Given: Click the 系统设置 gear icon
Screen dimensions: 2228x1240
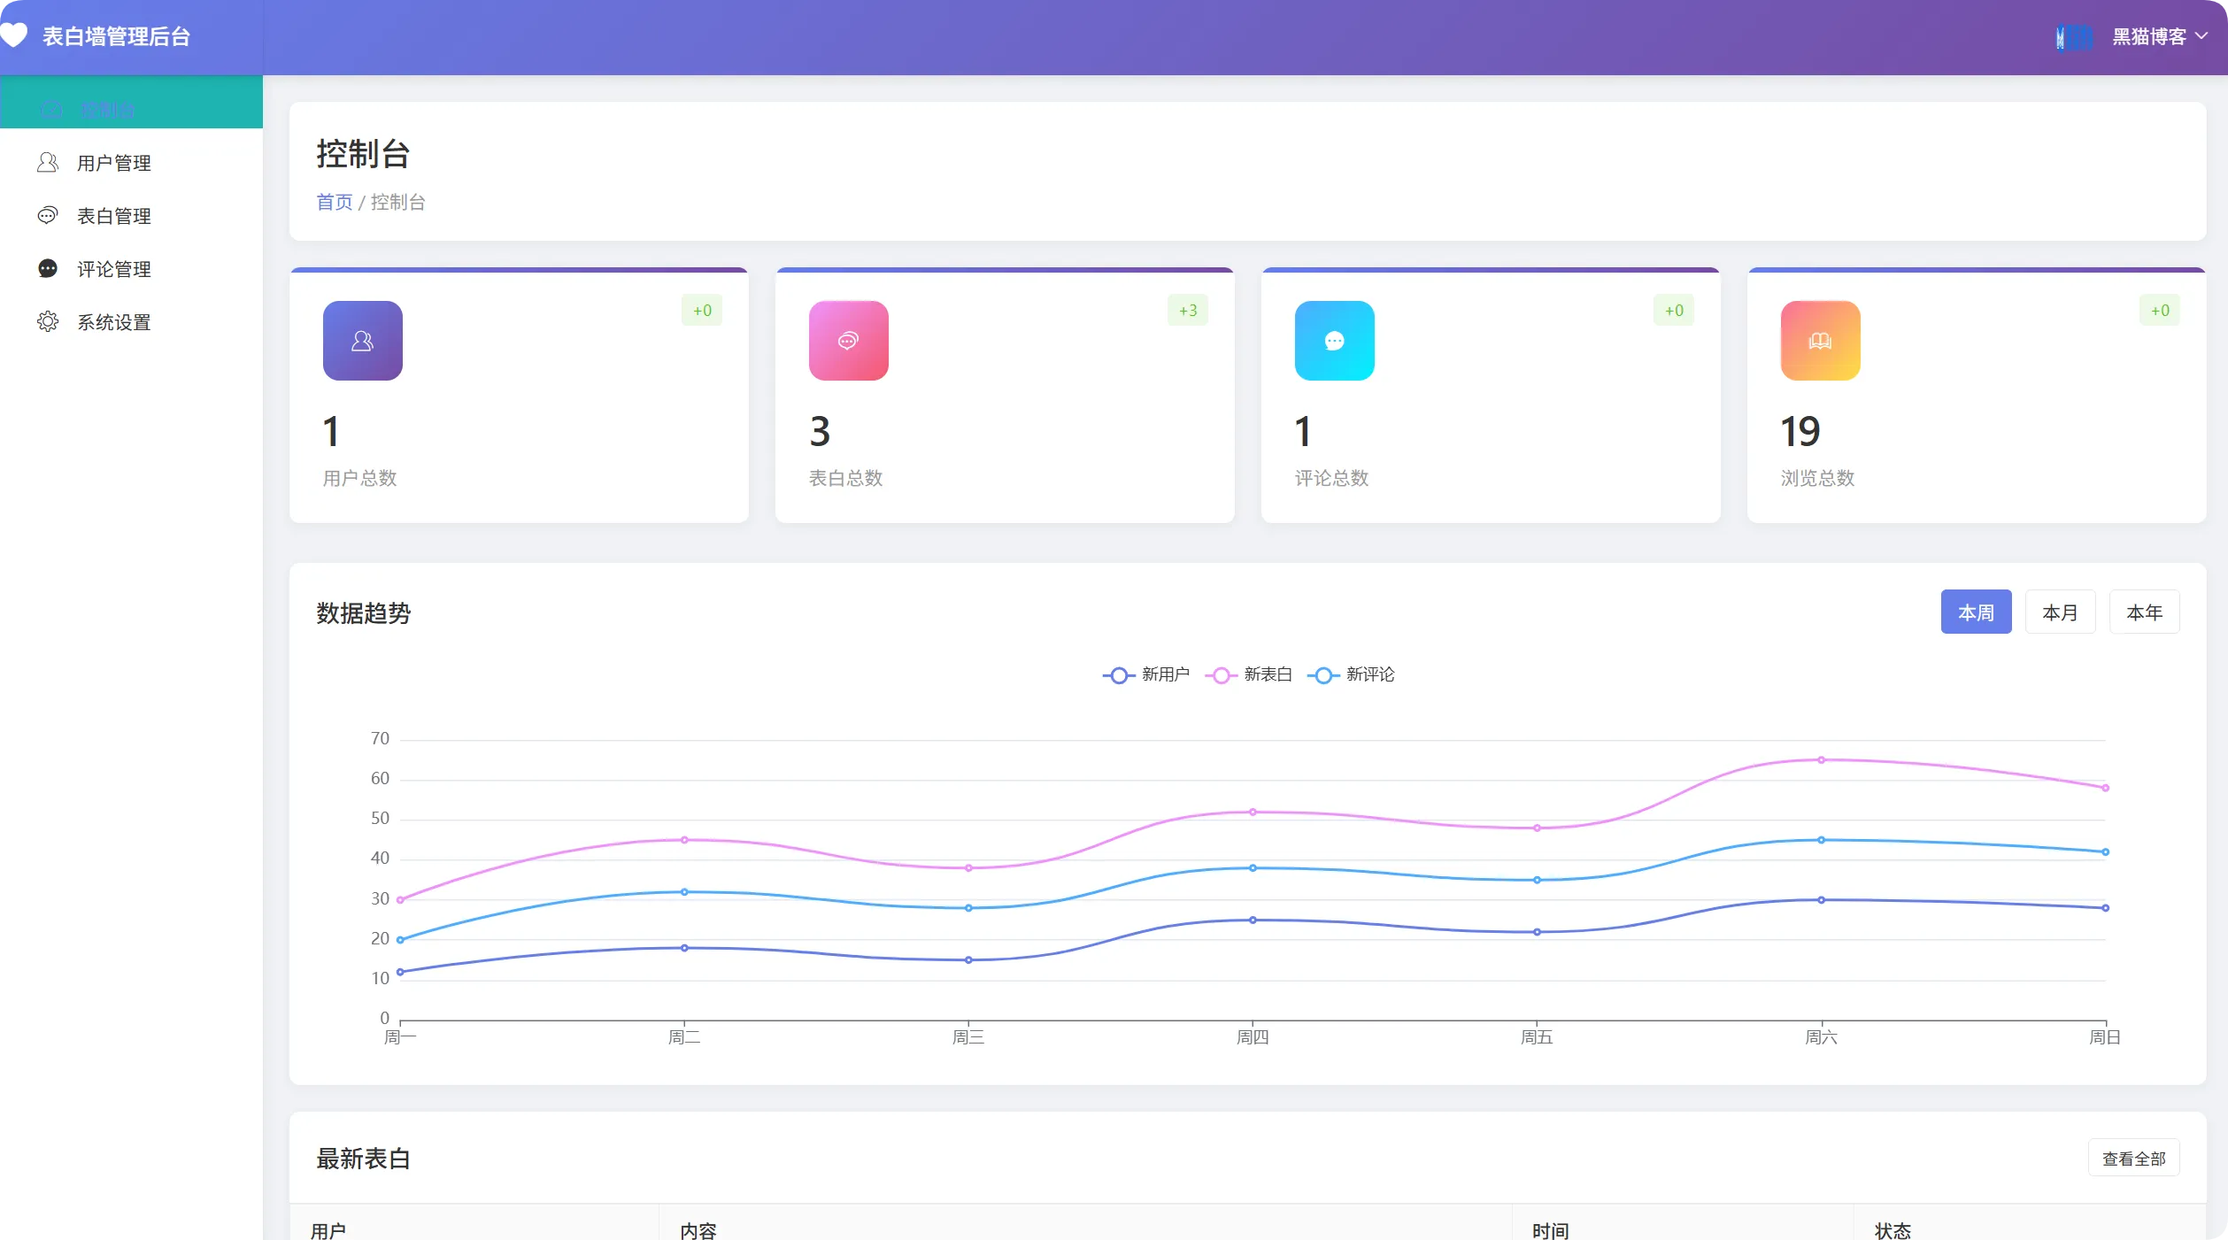Looking at the screenshot, I should [x=48, y=322].
